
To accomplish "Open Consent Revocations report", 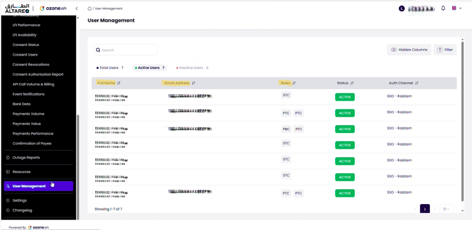I will [x=31, y=64].
